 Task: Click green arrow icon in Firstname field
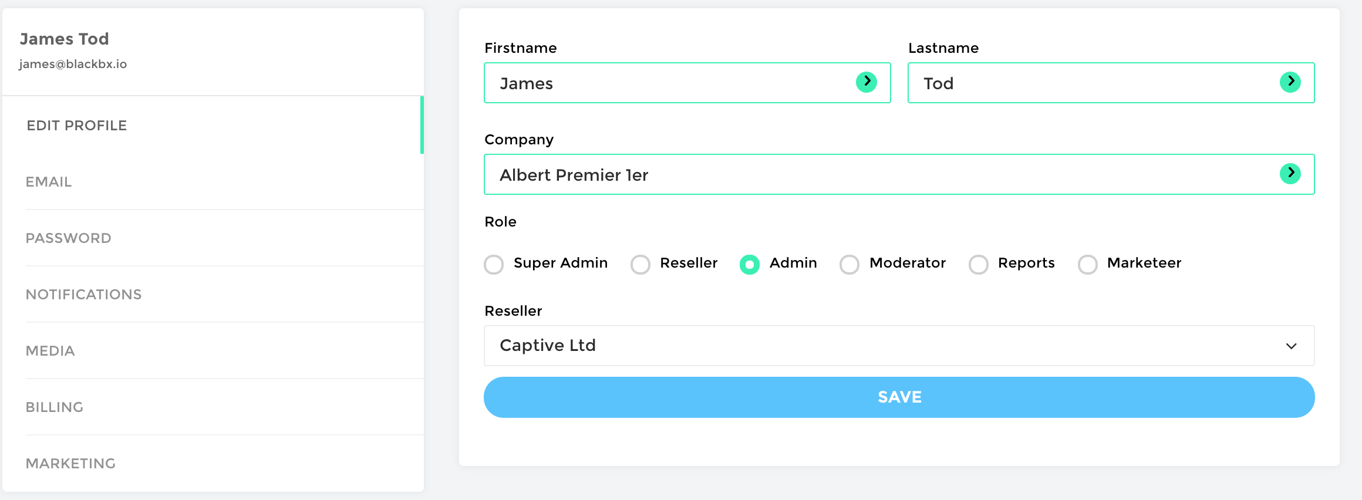[867, 82]
